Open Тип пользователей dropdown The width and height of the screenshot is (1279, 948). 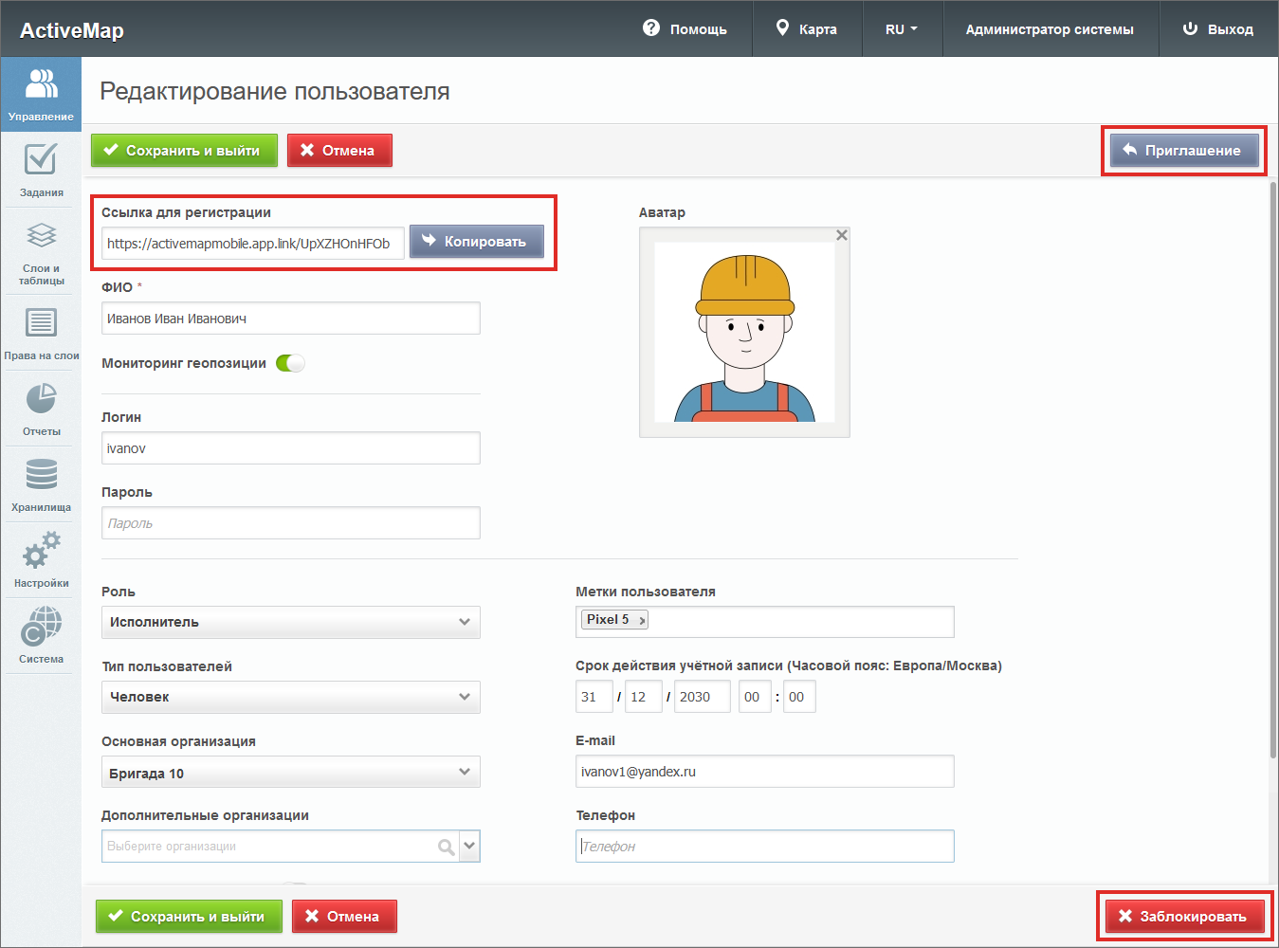[290, 697]
